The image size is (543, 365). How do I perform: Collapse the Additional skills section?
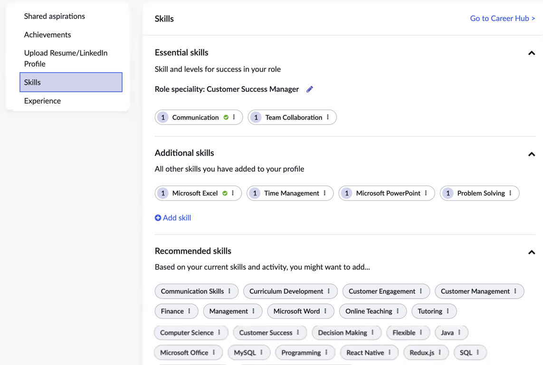pos(532,154)
